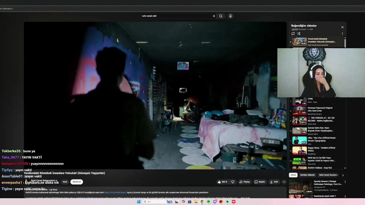The image size is (365, 205).
Task: Select the Ruhi Cenet Documentaries chip
Action: point(328,175)
